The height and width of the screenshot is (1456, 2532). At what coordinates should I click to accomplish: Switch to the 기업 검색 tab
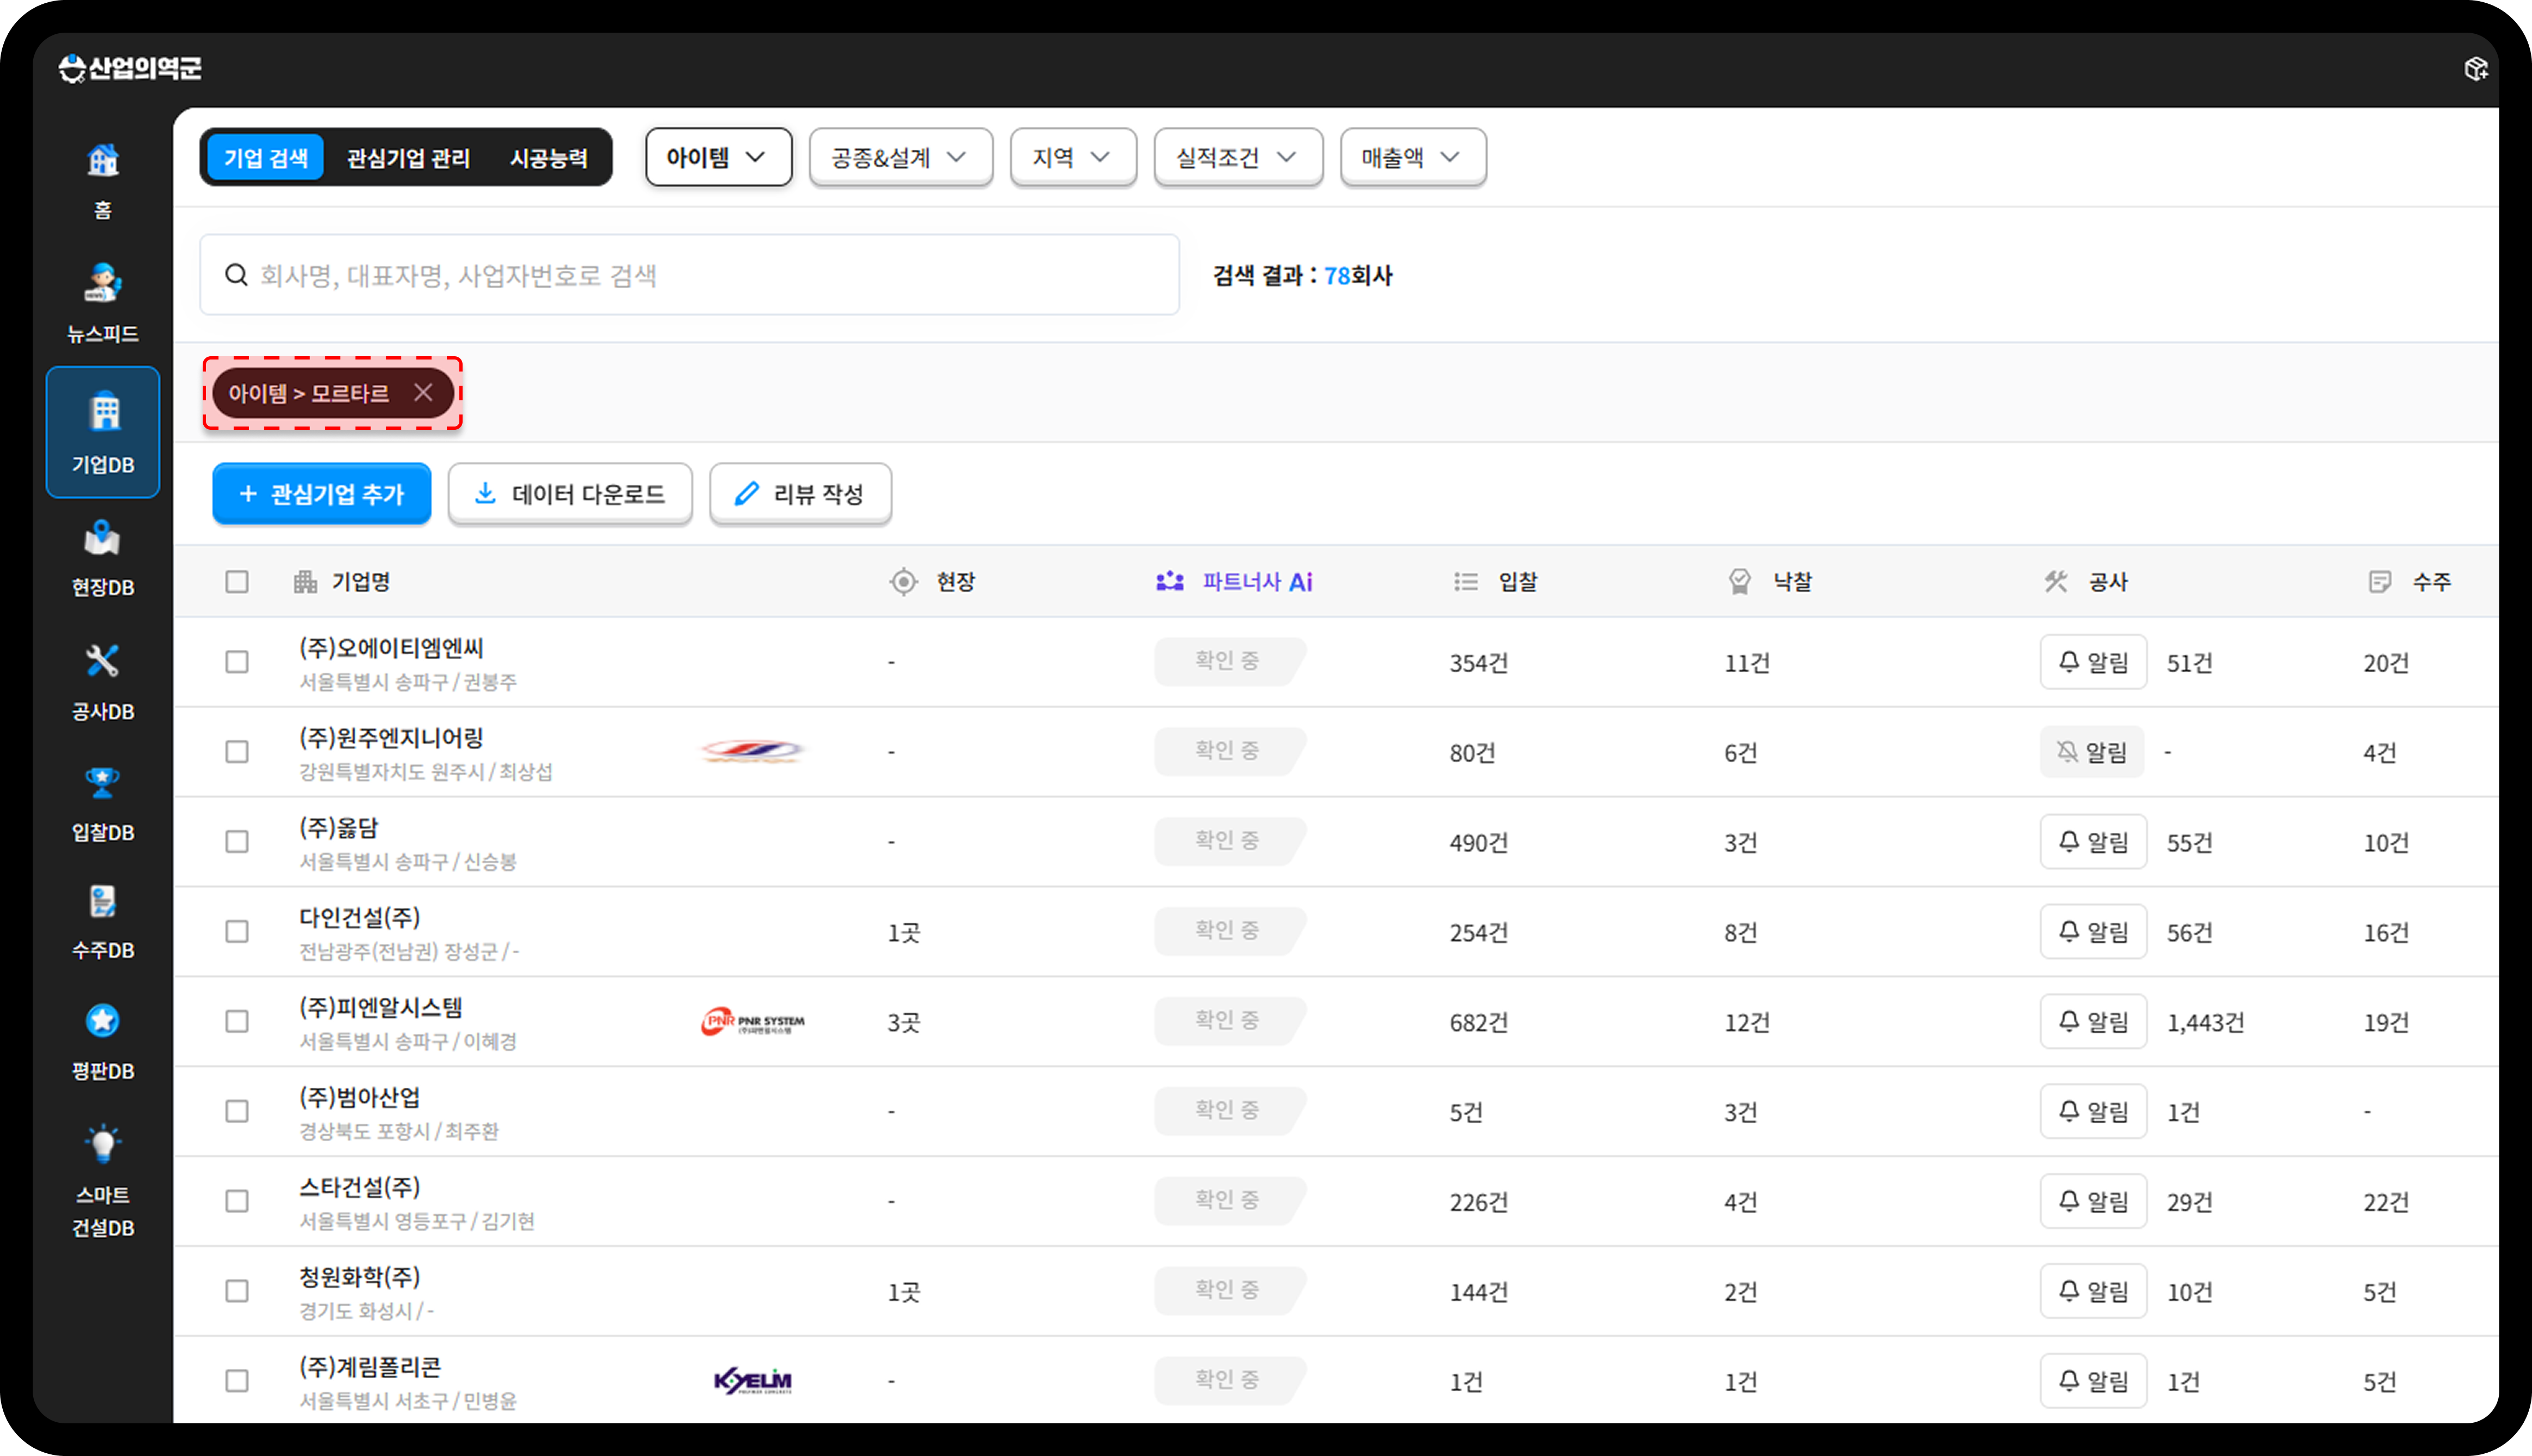(x=266, y=158)
